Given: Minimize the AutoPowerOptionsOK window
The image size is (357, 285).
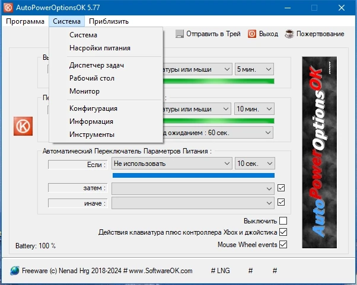Looking at the screenshot, I should click(288, 8).
